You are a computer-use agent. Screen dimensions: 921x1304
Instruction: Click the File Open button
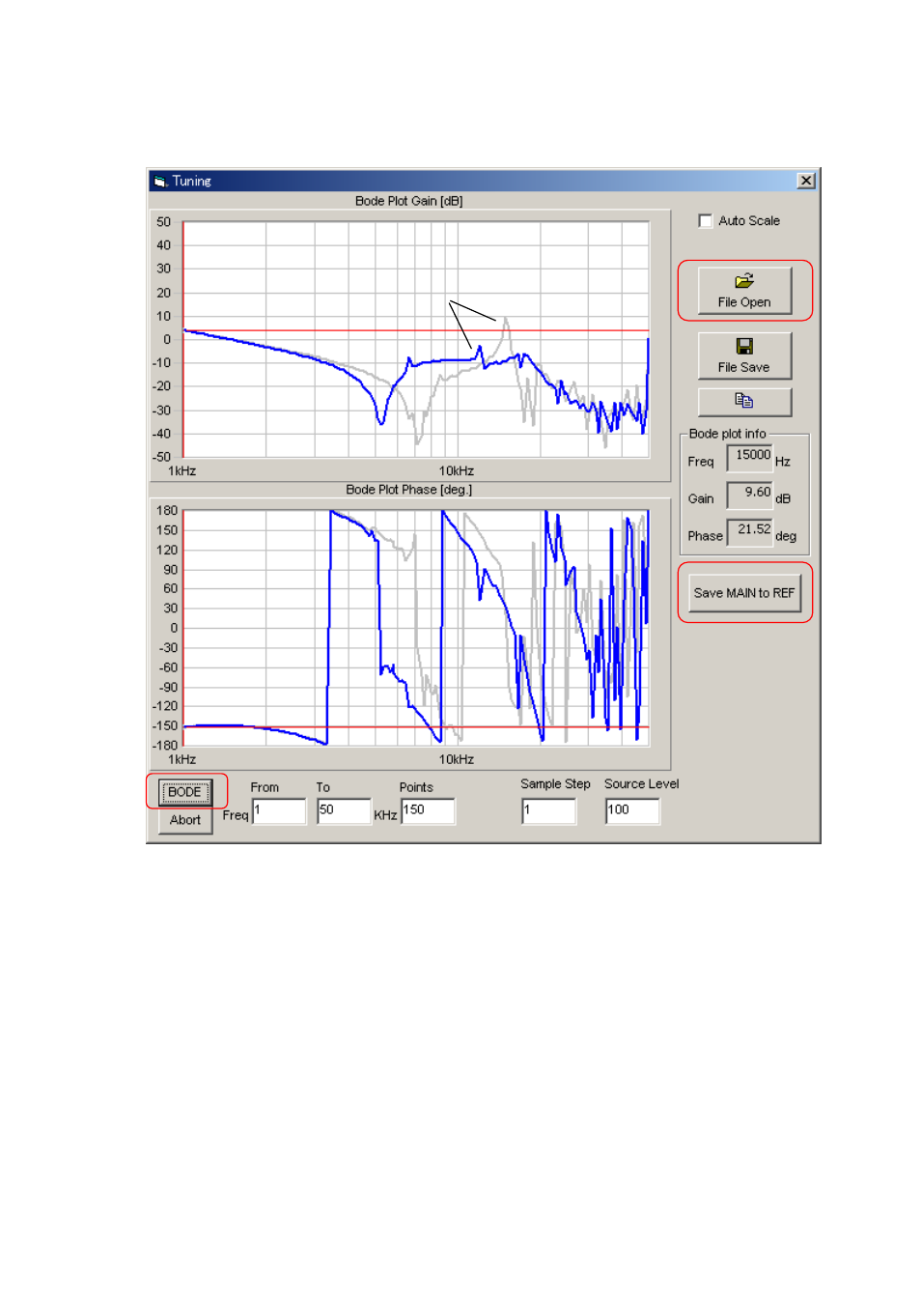(744, 291)
